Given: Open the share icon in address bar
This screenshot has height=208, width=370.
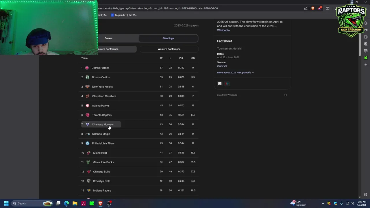Looking at the screenshot, I should click(306, 8).
